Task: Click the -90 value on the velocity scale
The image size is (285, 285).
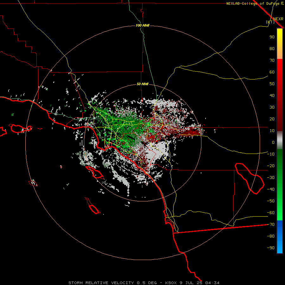Action: [x=271, y=248]
